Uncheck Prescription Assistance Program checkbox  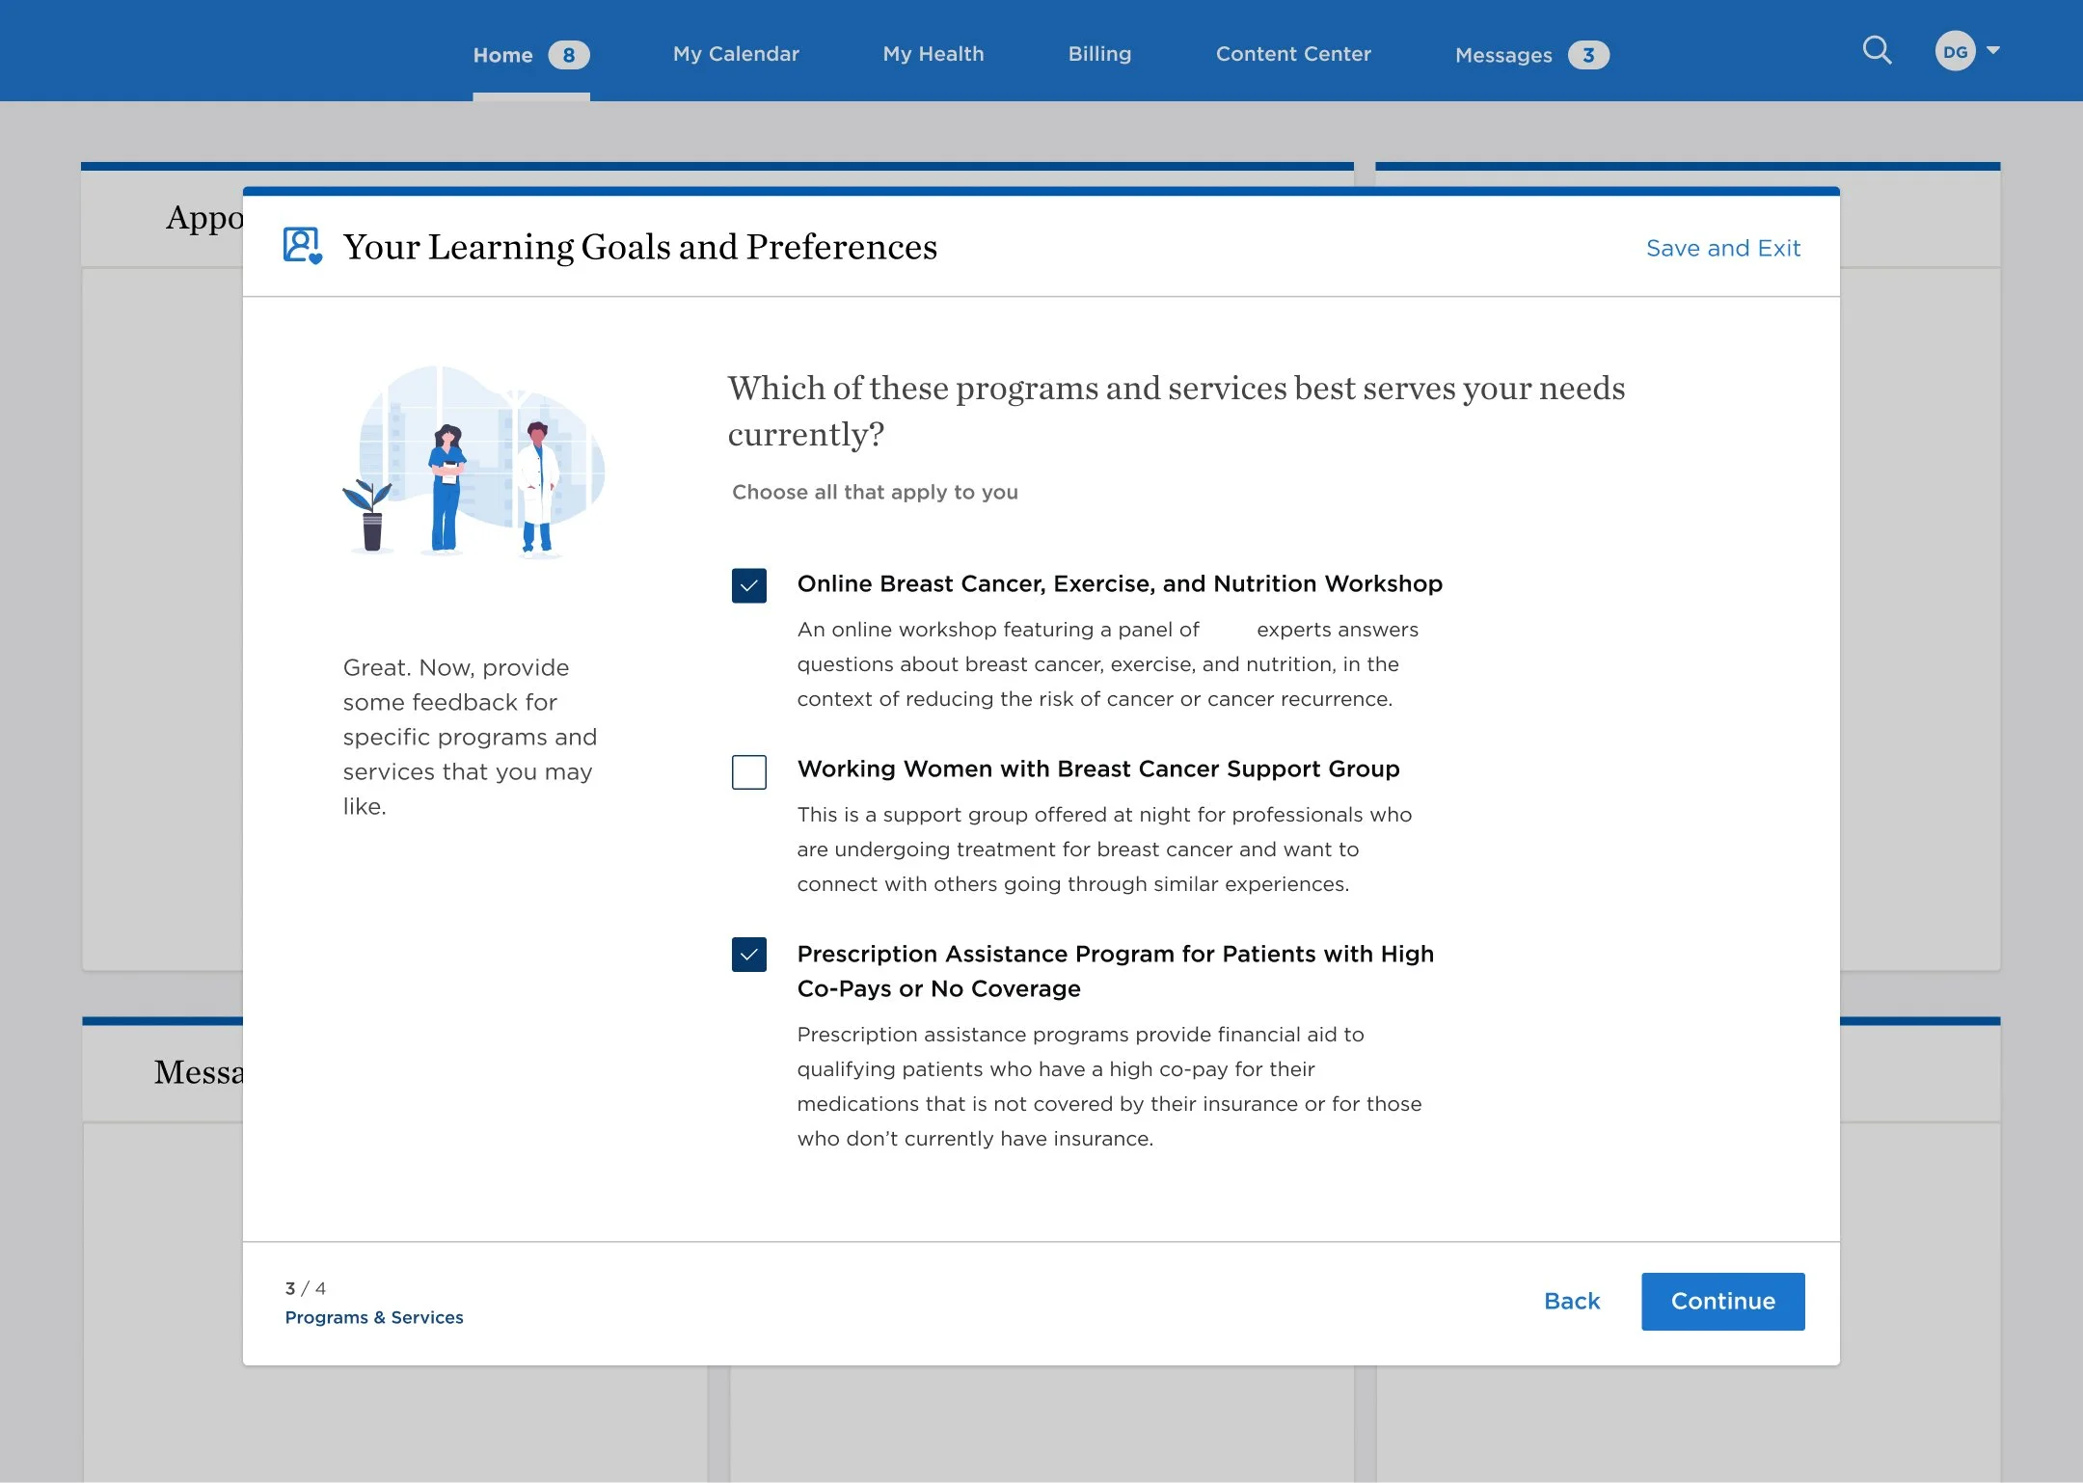click(x=748, y=955)
